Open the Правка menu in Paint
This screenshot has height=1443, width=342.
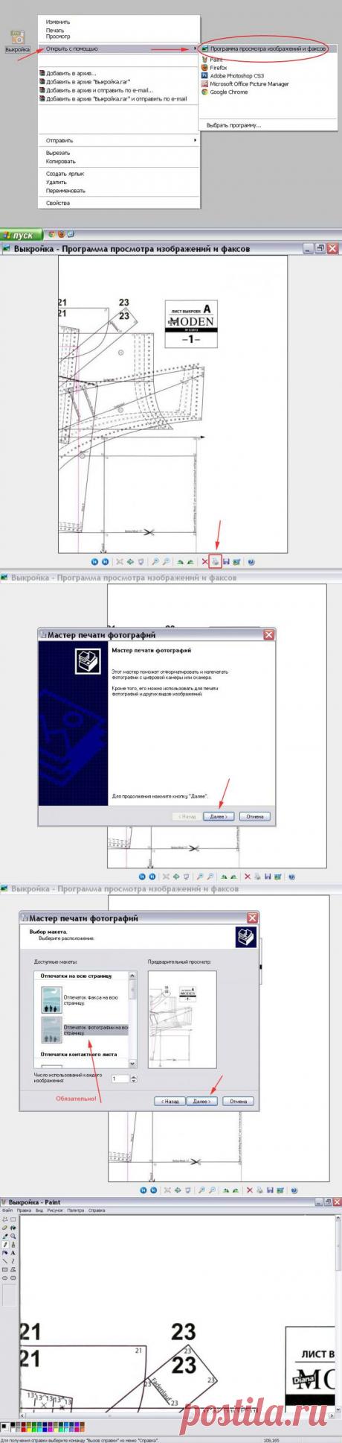(24, 1210)
